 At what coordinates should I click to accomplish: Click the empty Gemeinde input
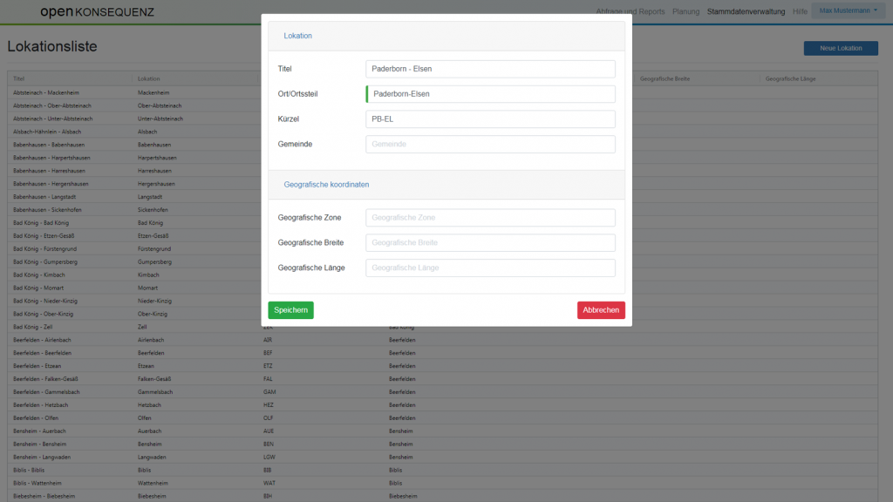490,145
